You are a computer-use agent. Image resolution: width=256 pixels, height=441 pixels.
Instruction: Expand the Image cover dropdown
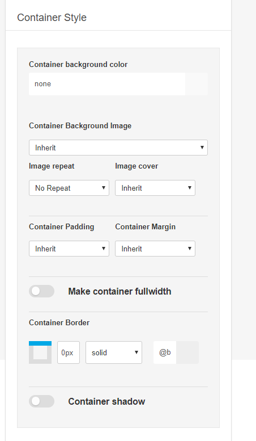click(155, 188)
